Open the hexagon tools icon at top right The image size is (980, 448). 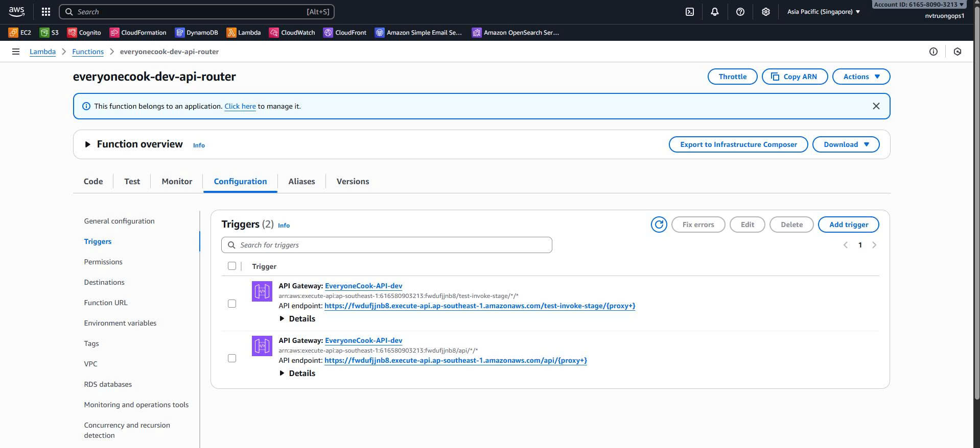click(958, 52)
